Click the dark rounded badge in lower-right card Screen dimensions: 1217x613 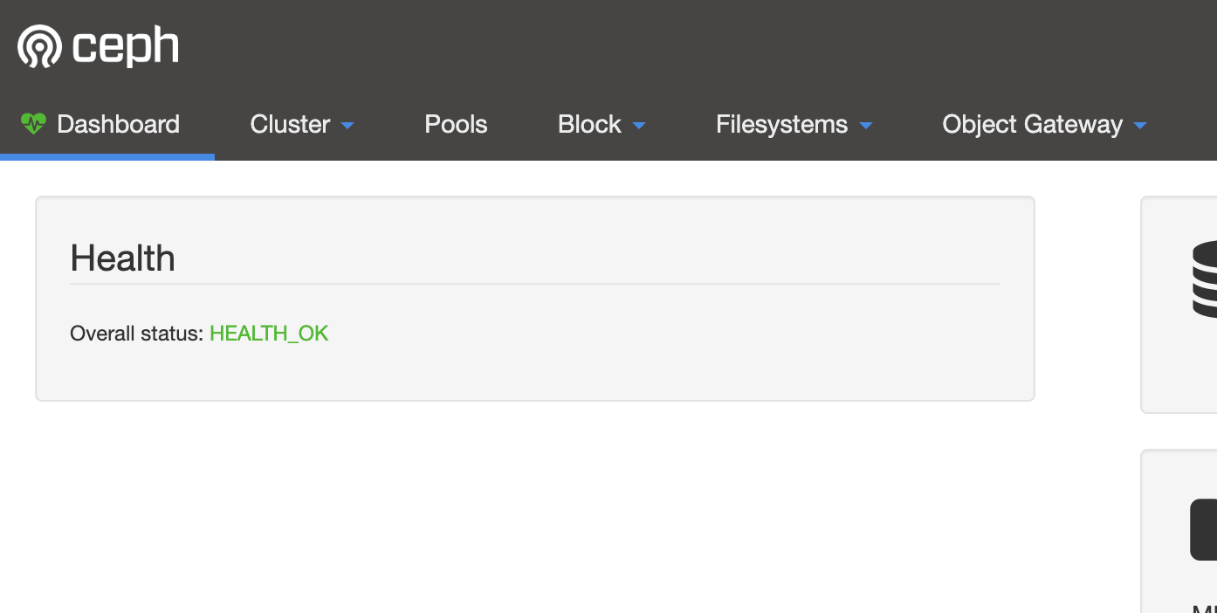coord(1204,529)
